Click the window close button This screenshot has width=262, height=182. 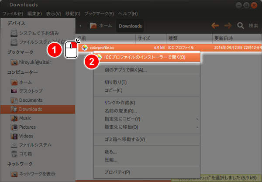click(x=254, y=5)
